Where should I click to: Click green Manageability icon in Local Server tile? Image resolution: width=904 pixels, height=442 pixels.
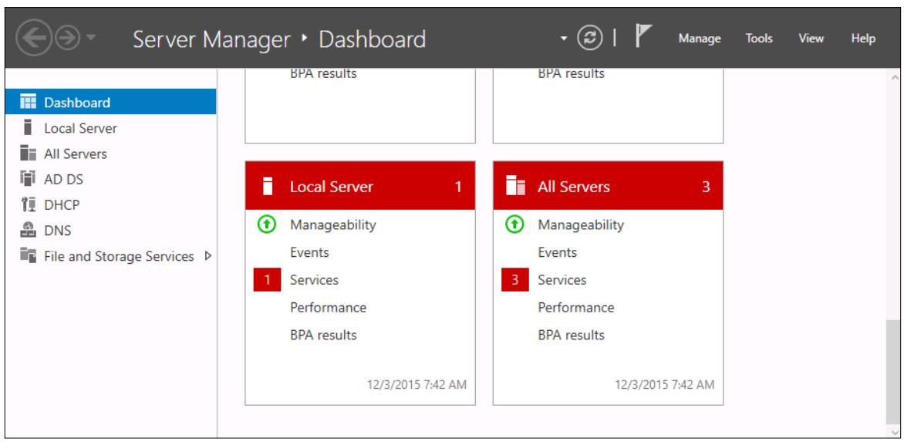point(266,224)
